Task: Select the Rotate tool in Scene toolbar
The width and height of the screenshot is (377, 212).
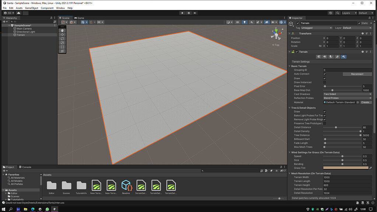Action: (x=62, y=39)
